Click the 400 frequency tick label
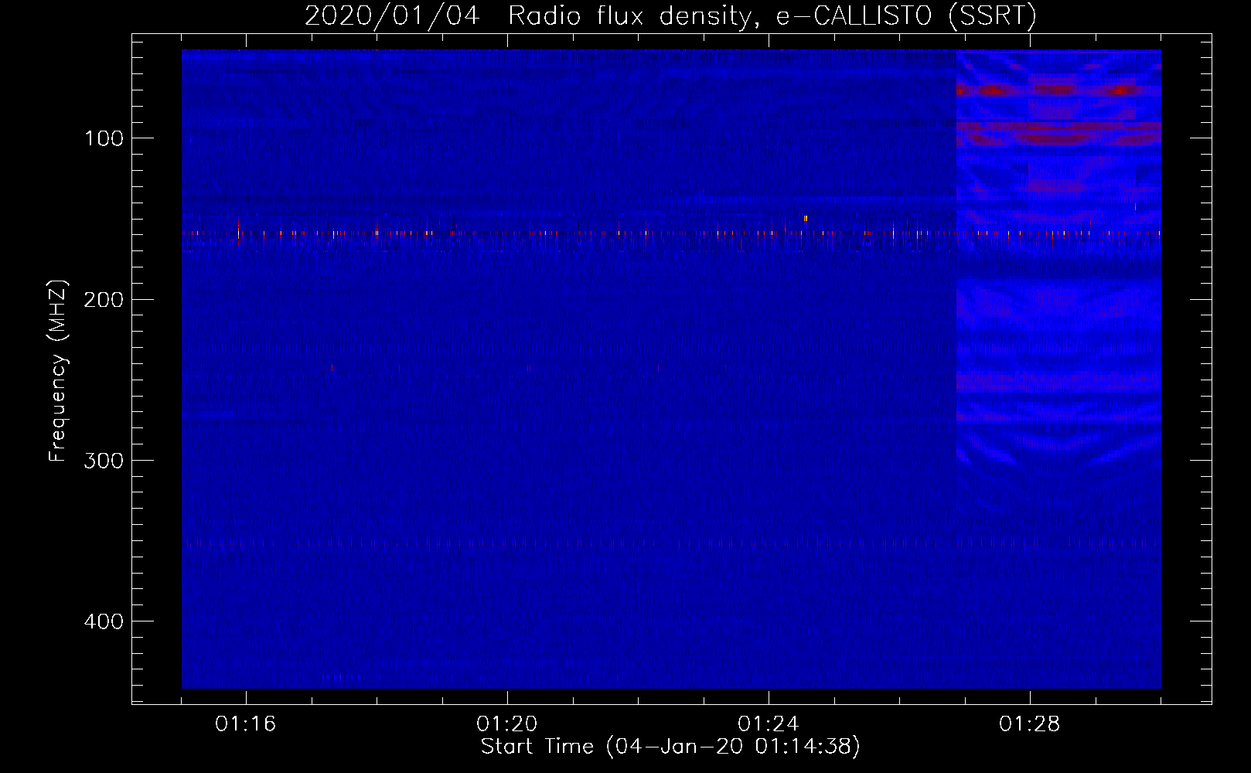This screenshot has height=773, width=1251. coord(104,621)
